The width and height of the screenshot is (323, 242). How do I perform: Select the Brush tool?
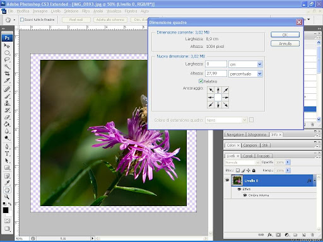point(7,96)
